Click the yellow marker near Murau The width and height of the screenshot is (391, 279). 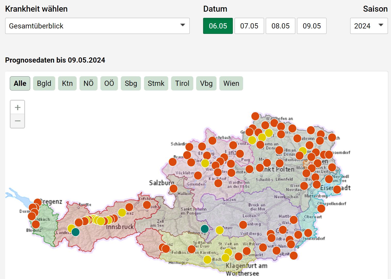click(220, 230)
